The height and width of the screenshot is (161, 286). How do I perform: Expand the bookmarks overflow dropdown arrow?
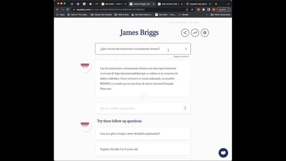206,15
